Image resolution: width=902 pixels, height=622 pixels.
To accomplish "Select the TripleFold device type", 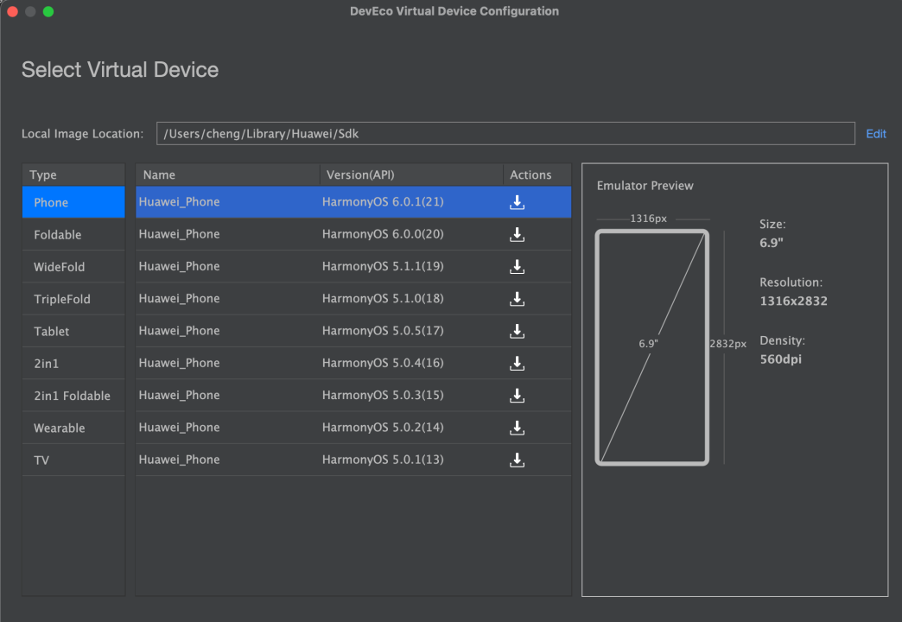I will (x=73, y=299).
